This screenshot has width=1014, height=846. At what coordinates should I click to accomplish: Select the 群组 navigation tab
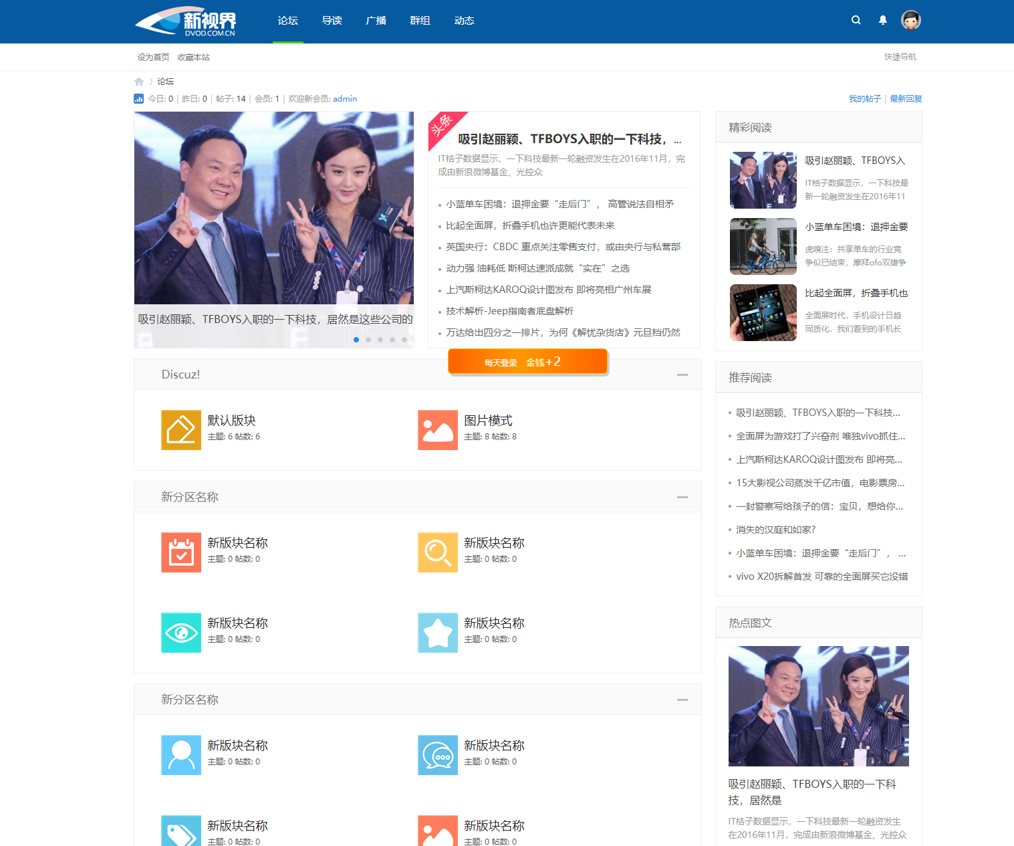tap(420, 21)
